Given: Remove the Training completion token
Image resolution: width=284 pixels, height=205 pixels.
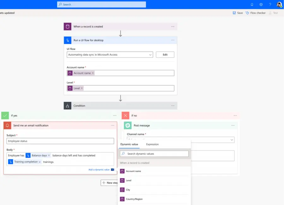Looking at the screenshot, I should (x=39, y=162).
